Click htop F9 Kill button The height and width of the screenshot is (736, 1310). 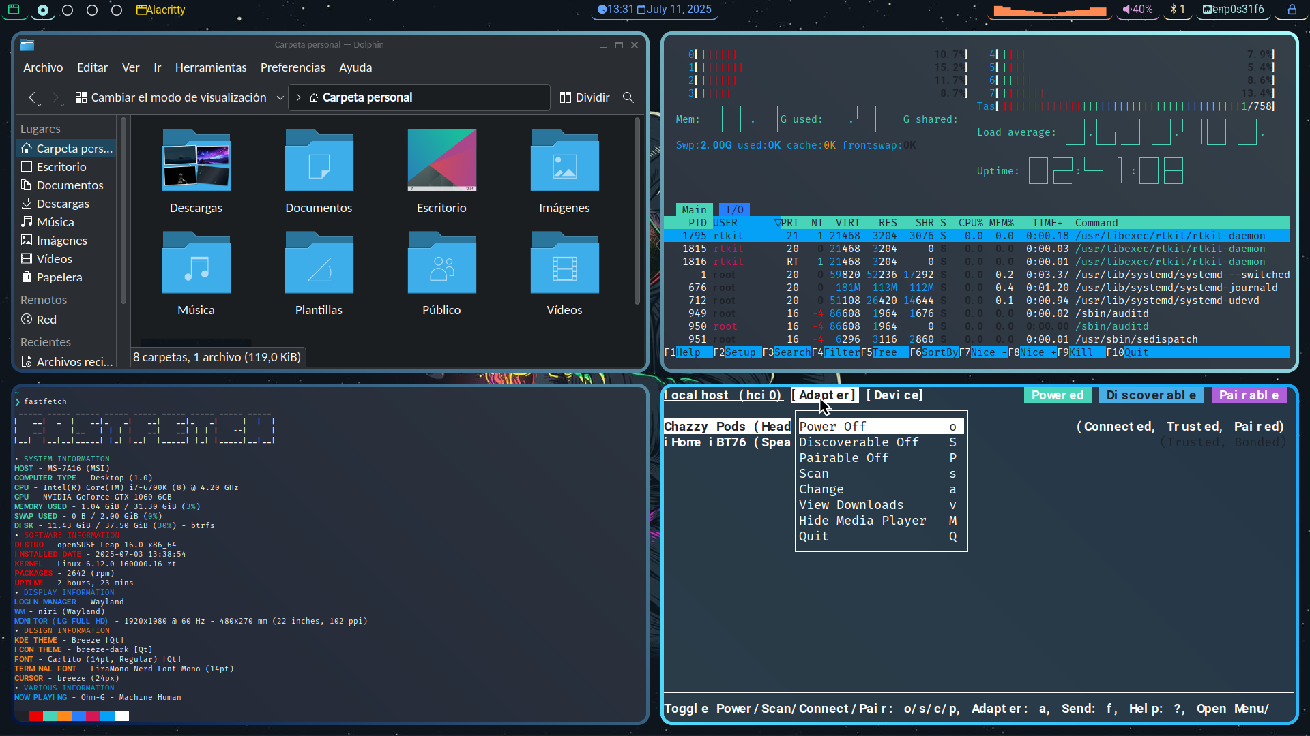(1081, 352)
